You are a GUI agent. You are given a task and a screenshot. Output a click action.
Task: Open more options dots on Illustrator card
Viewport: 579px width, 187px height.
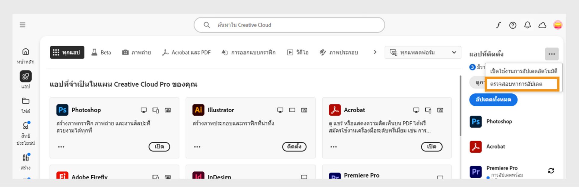[x=197, y=147]
